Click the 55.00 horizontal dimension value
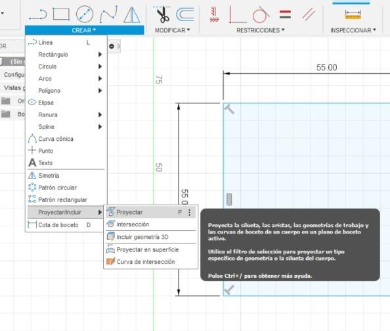 click(326, 67)
